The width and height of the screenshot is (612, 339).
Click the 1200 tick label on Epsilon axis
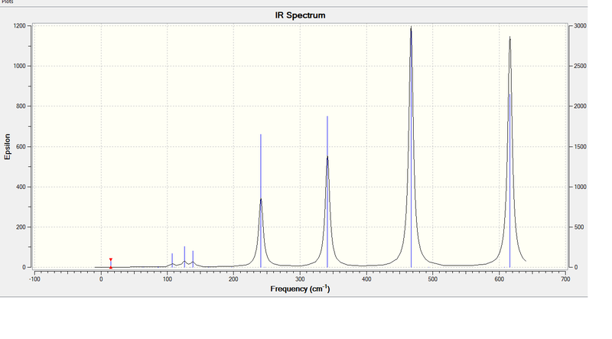click(20, 26)
